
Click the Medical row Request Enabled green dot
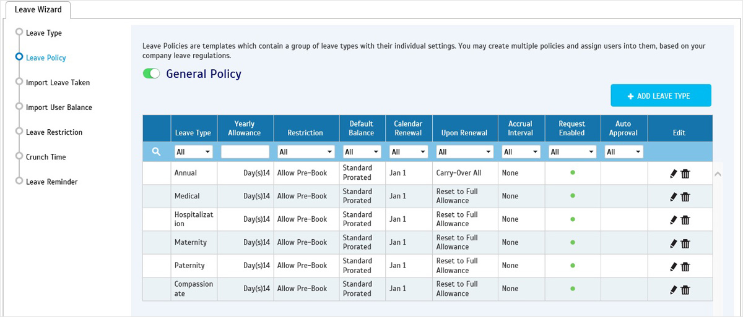573,195
